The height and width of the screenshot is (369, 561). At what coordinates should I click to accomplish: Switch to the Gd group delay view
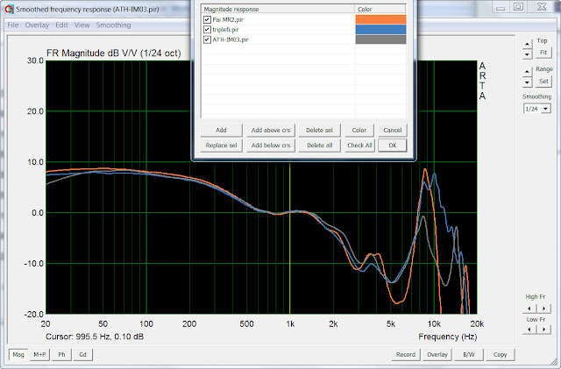tap(82, 355)
